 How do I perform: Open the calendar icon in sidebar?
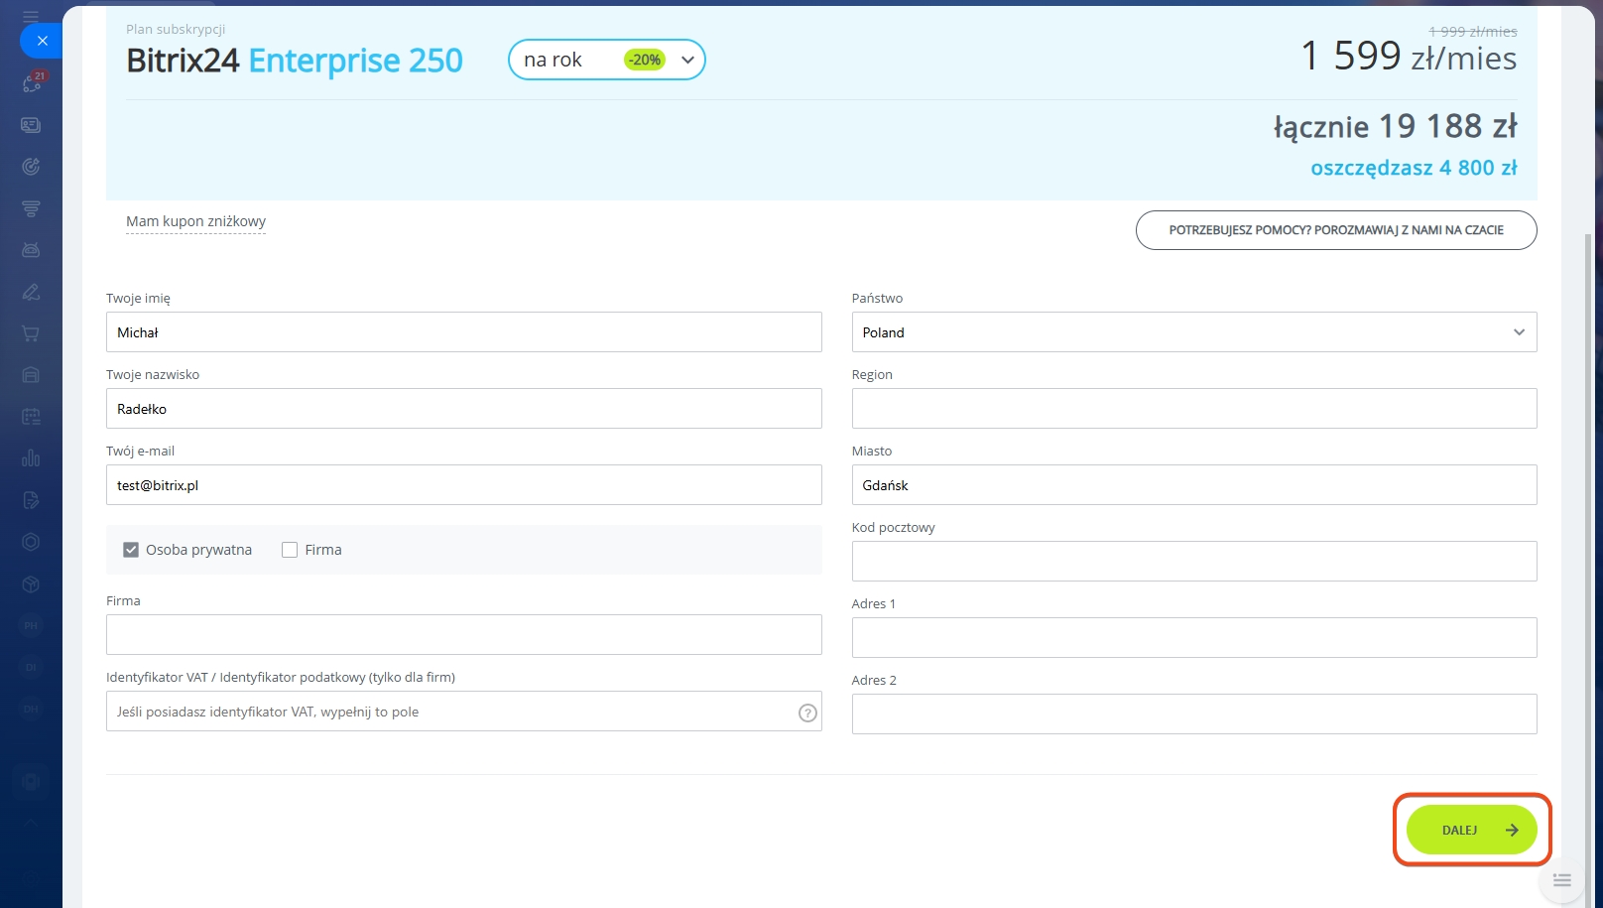[x=31, y=417]
